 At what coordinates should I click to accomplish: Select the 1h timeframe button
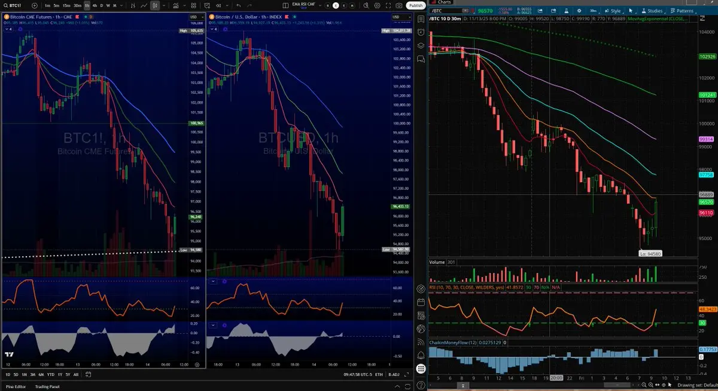(x=87, y=5)
